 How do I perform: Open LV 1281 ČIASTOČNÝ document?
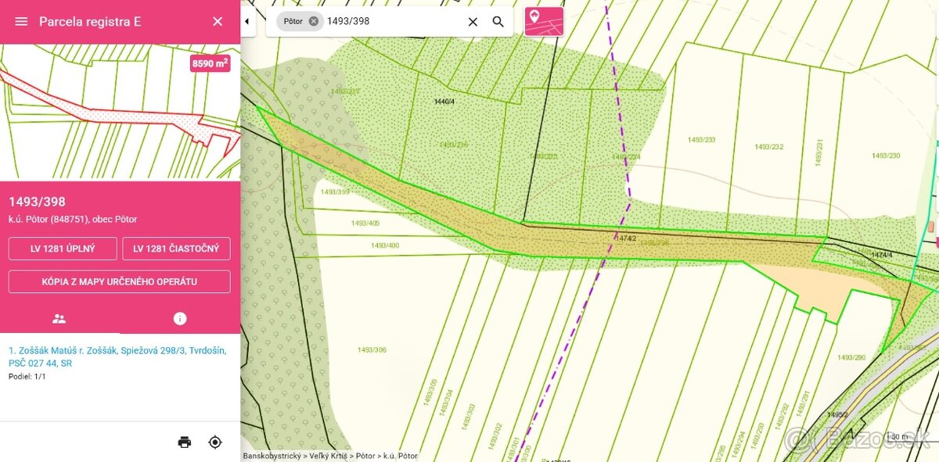(176, 249)
